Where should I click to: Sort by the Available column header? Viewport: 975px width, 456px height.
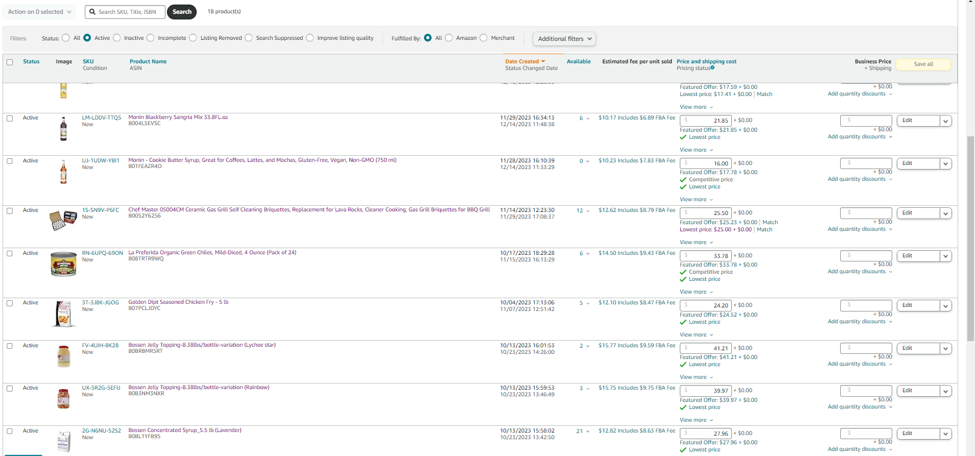579,62
